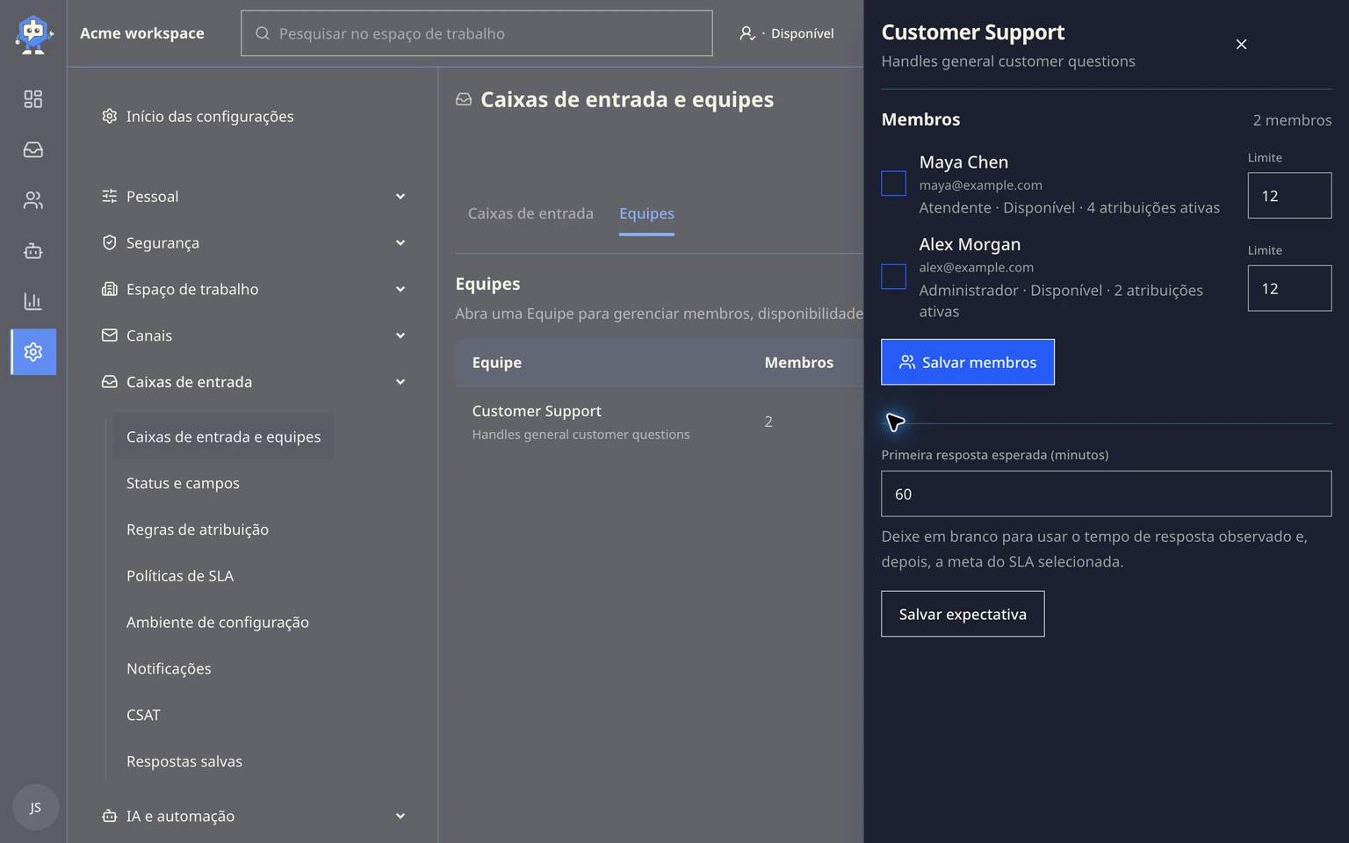Image resolution: width=1349 pixels, height=843 pixels.
Task: Collapse the Caixas de entrada section chevron
Action: (400, 382)
